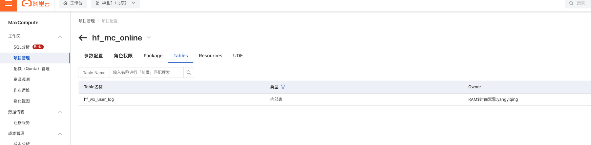The height and width of the screenshot is (145, 591).
Task: Open the hf_wx_user_log table row
Action: click(335, 99)
